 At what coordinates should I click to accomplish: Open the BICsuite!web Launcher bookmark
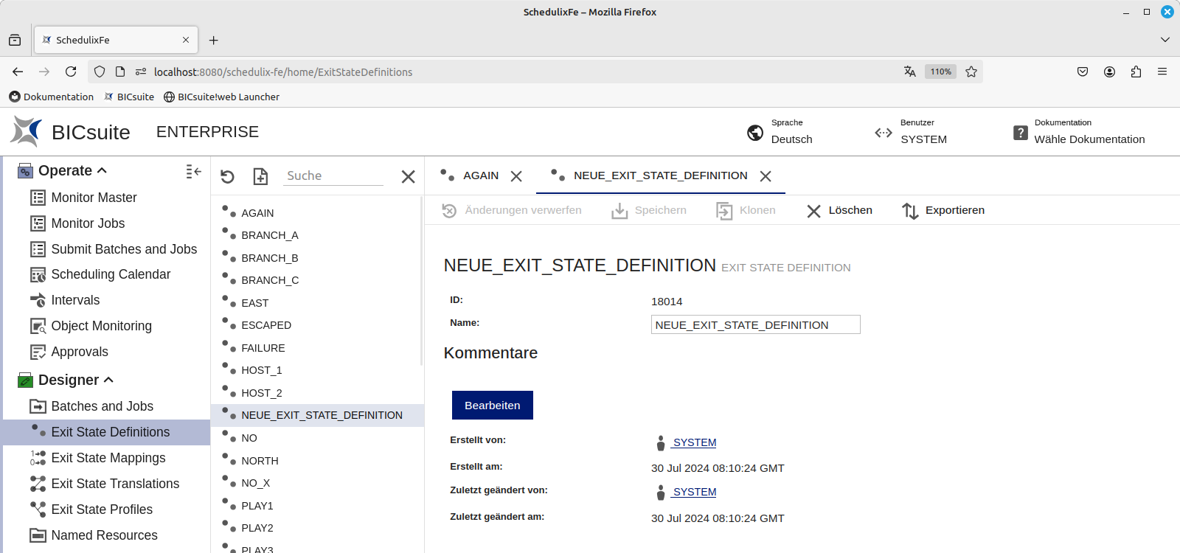pyautogui.click(x=221, y=97)
